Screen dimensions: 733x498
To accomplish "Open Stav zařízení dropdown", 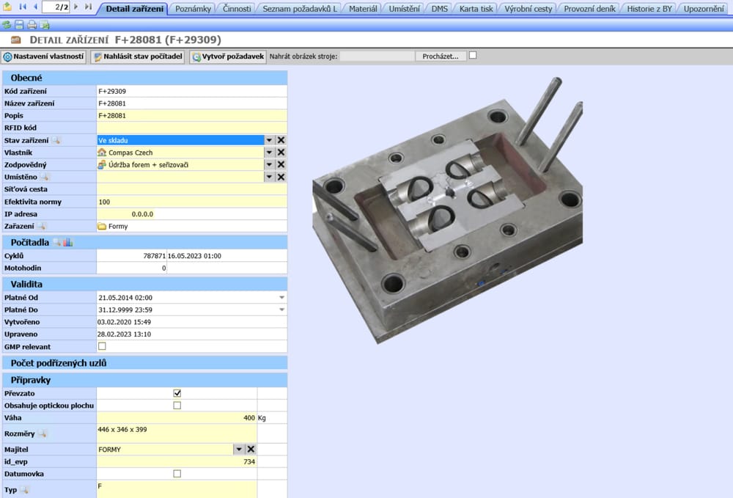I will point(269,140).
